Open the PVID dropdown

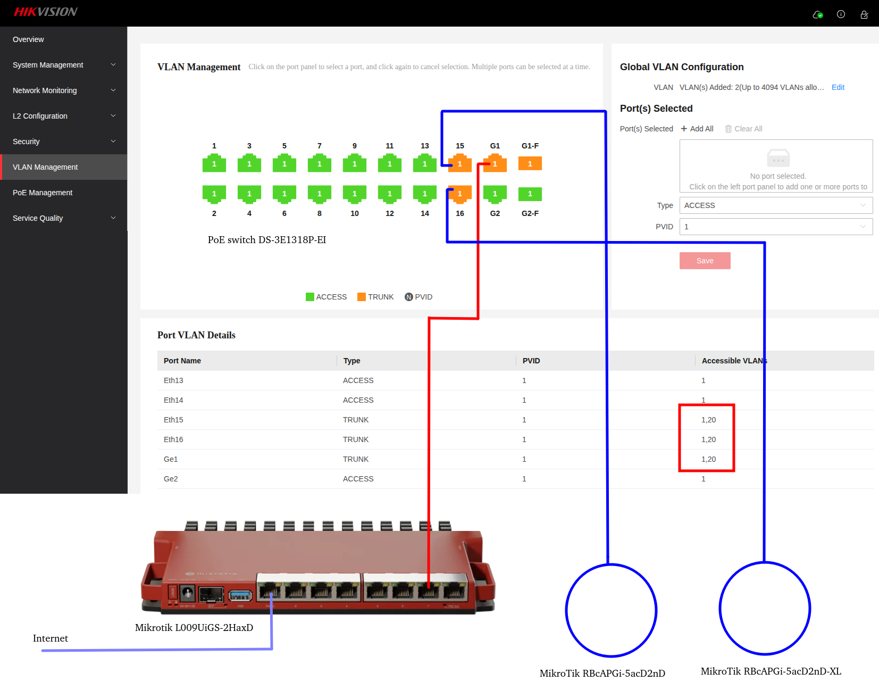776,227
